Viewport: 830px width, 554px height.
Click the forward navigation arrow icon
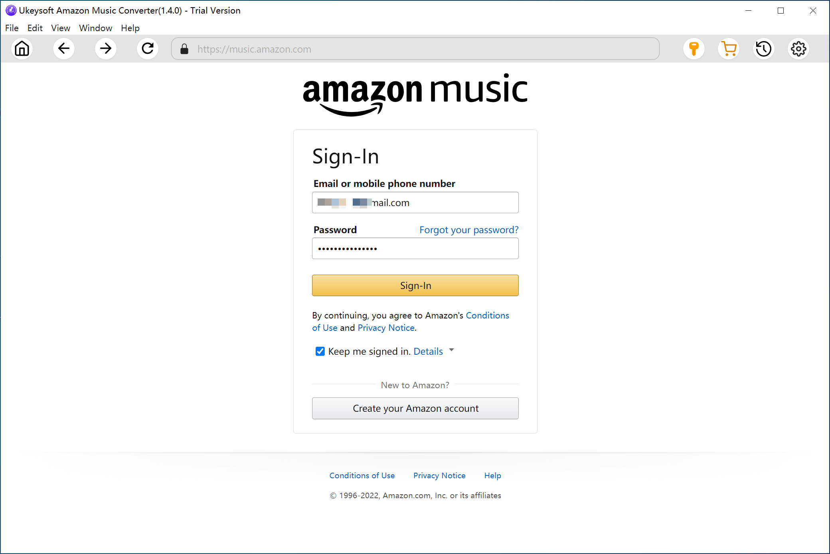coord(105,49)
